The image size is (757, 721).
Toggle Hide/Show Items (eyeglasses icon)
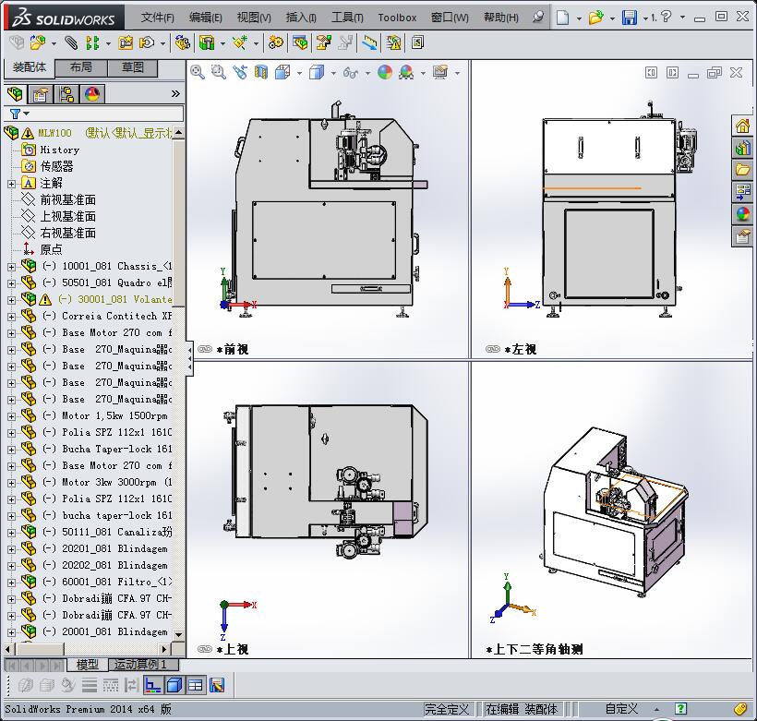coord(352,71)
